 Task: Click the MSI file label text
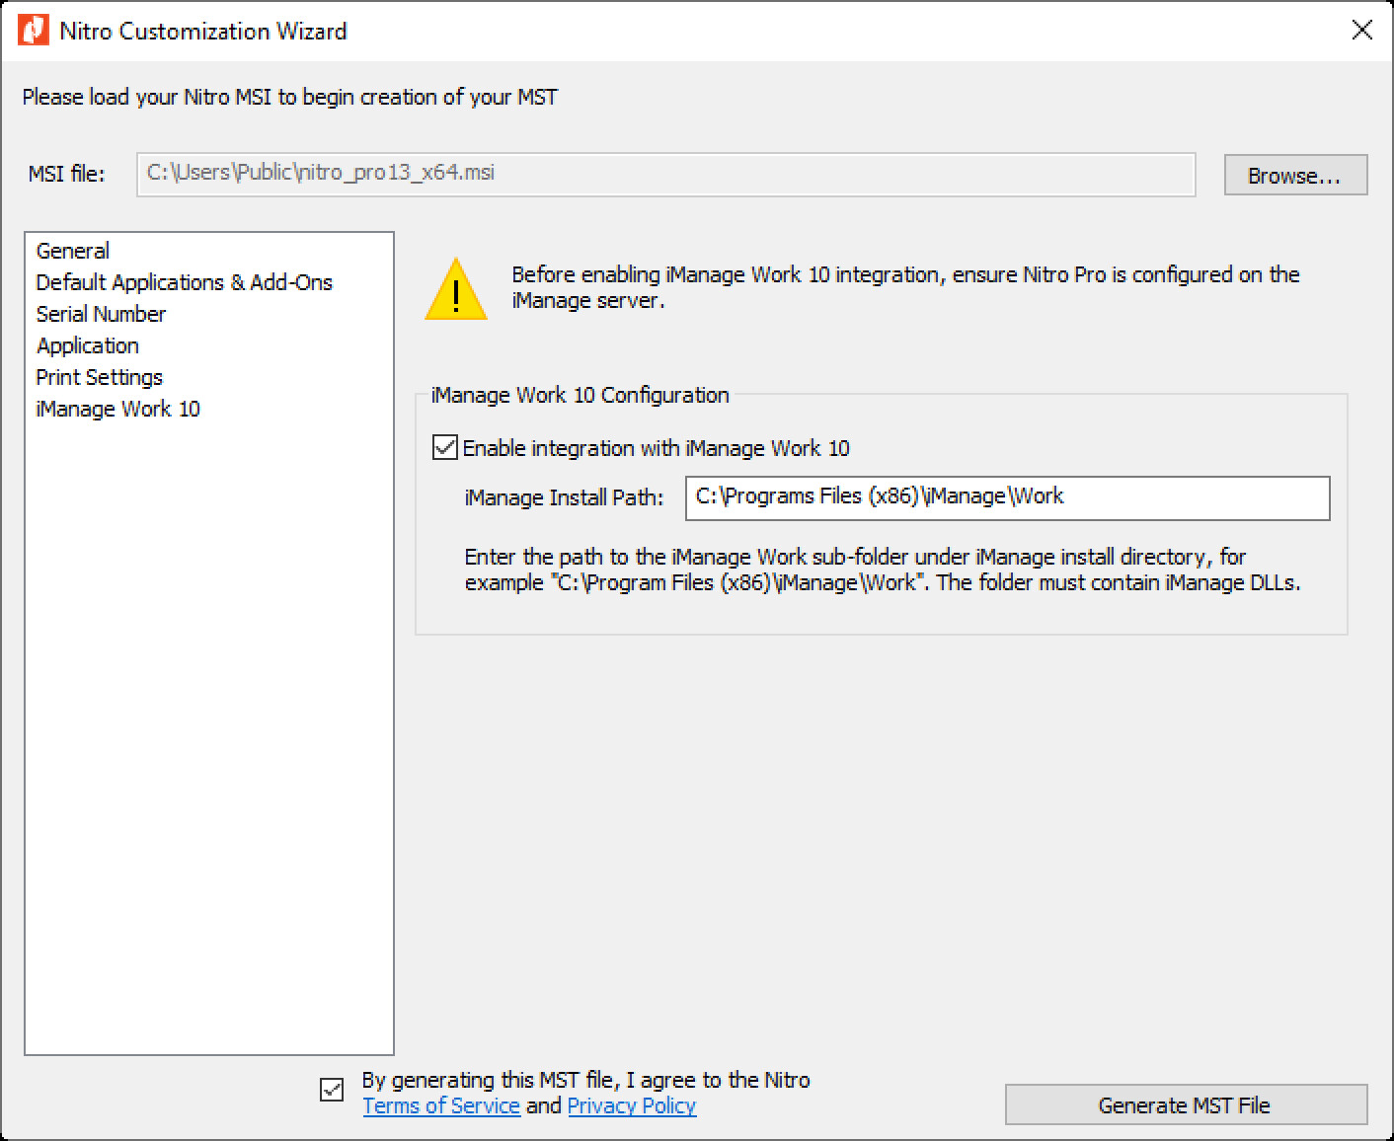(x=65, y=174)
